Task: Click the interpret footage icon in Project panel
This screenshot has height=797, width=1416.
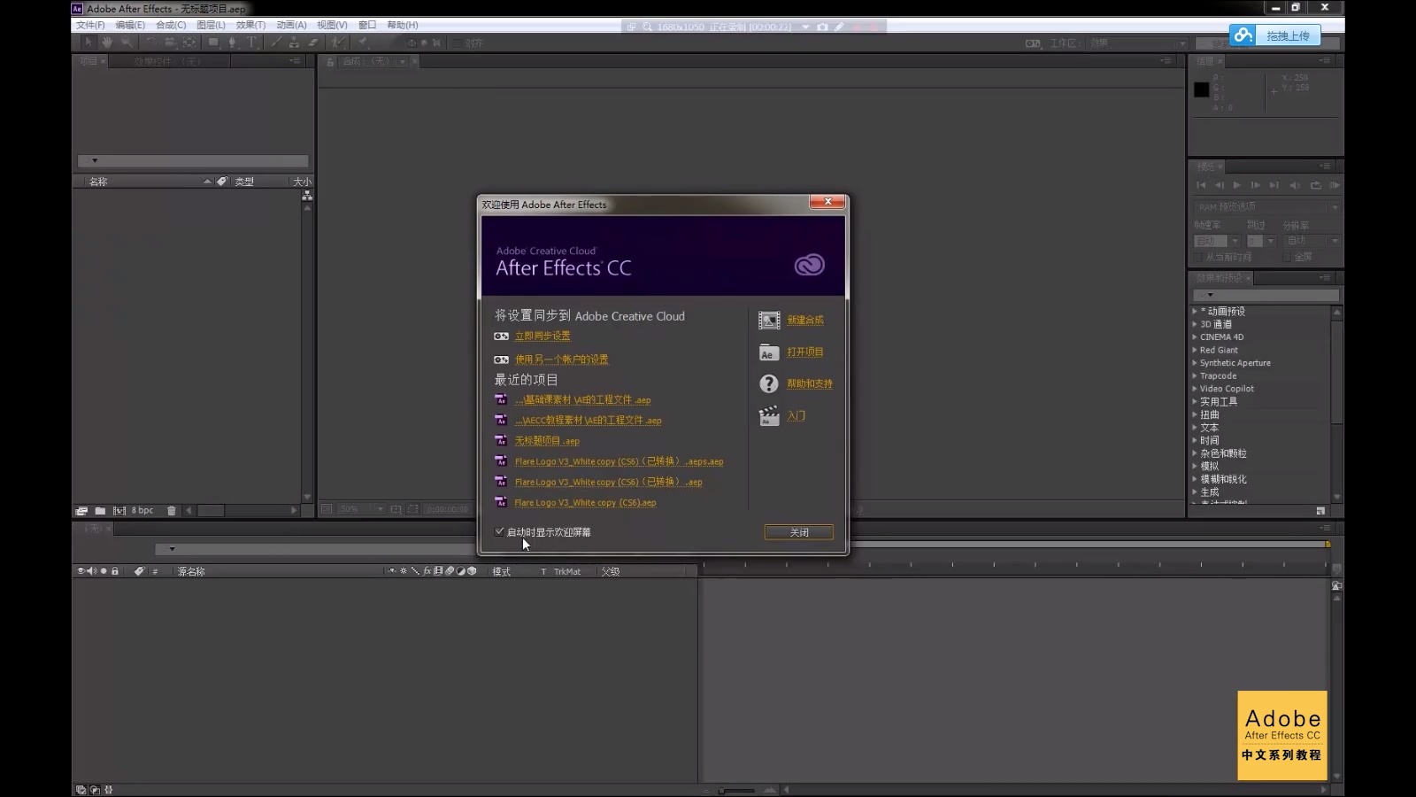Action: pyautogui.click(x=81, y=511)
